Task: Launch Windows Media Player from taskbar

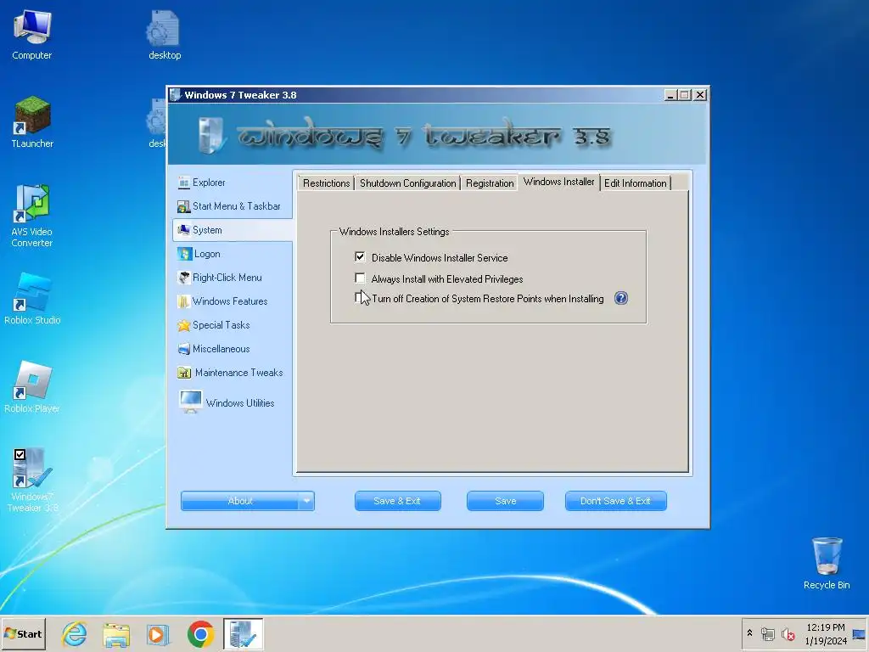Action: pos(158,633)
